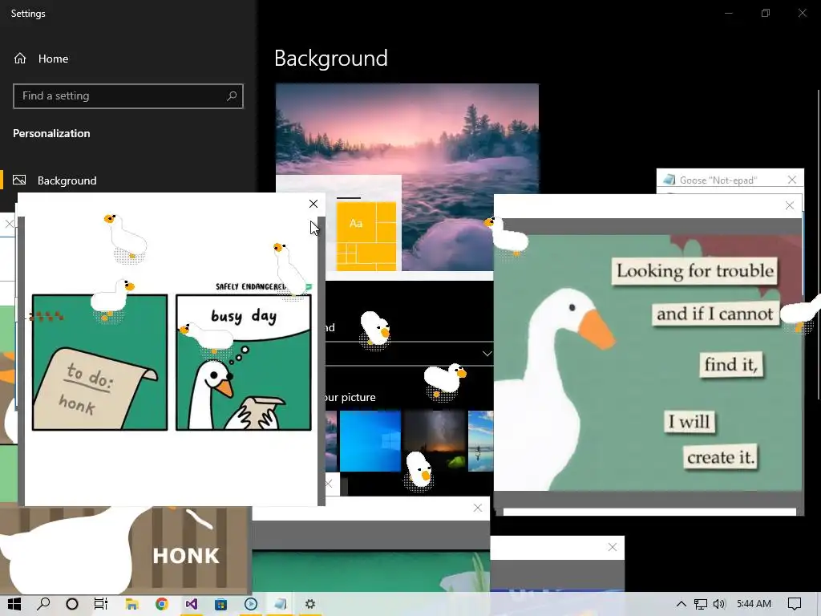Open Microsoft Store from the taskbar
Viewport: 821px width, 616px height.
pos(221,604)
